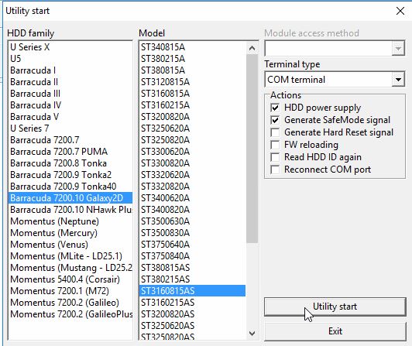
Task: Select Momentus (Venus) family
Action: point(70,245)
